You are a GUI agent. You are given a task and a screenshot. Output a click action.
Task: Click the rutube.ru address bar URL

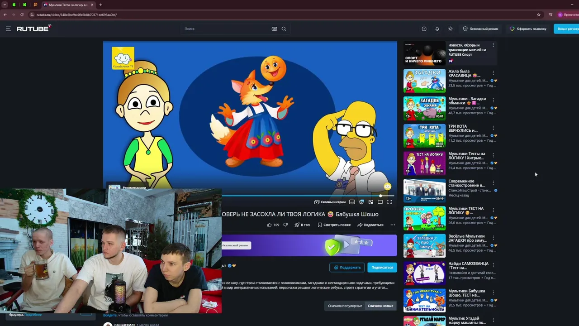(76, 14)
